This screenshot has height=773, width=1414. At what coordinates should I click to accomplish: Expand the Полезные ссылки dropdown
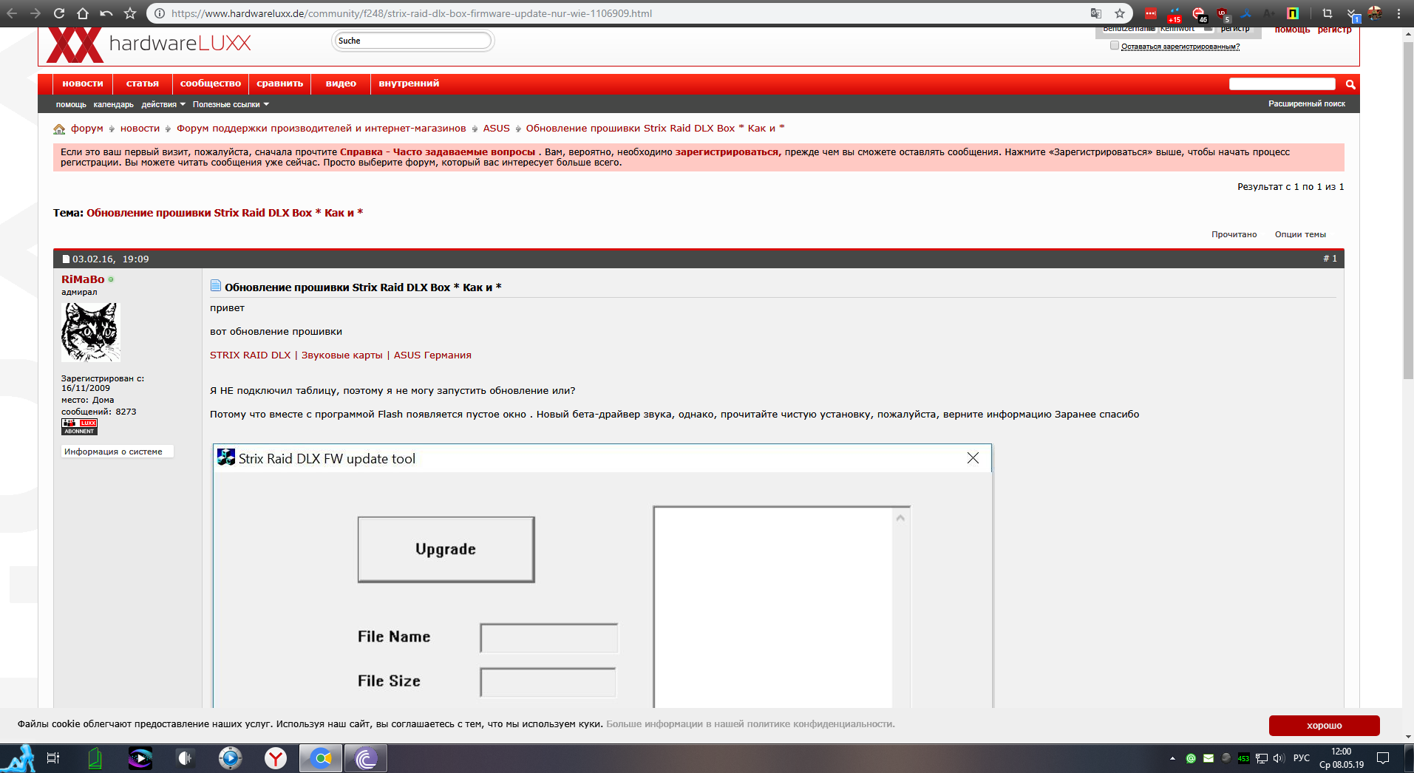click(231, 104)
